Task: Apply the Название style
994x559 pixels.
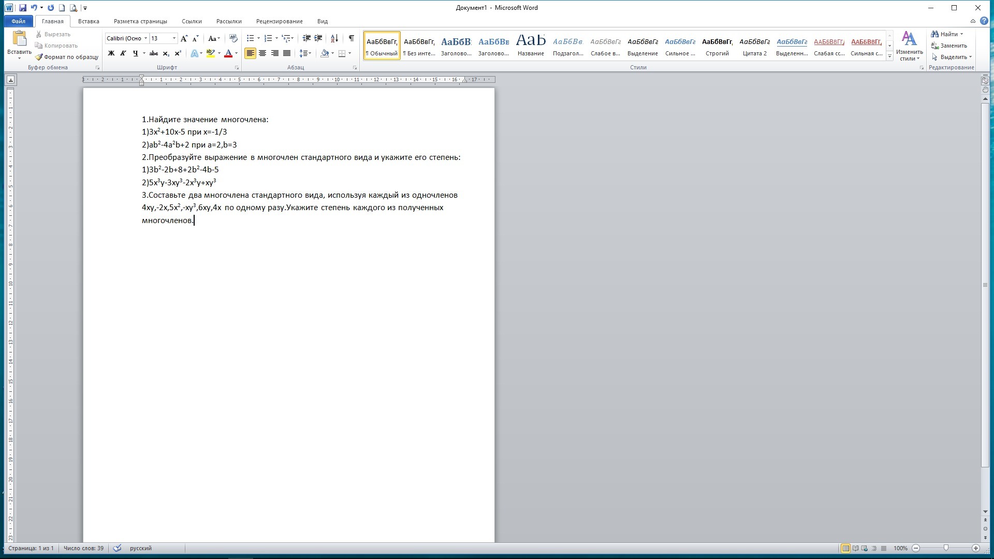Action: point(531,46)
